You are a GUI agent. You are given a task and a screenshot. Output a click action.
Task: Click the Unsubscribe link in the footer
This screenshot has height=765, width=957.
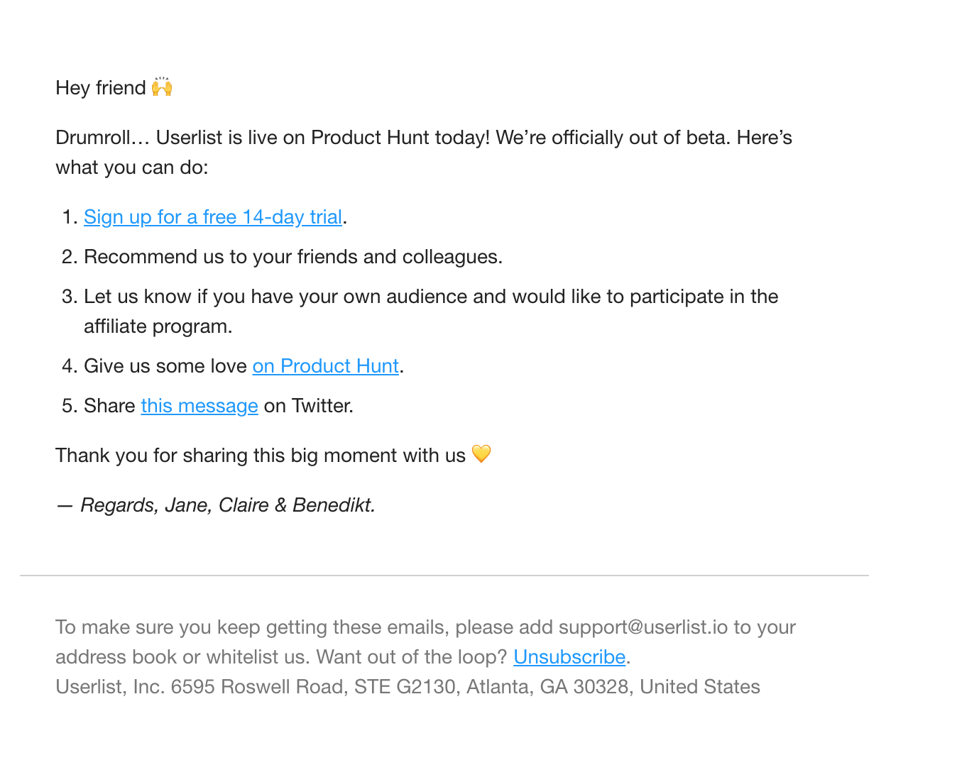569,657
